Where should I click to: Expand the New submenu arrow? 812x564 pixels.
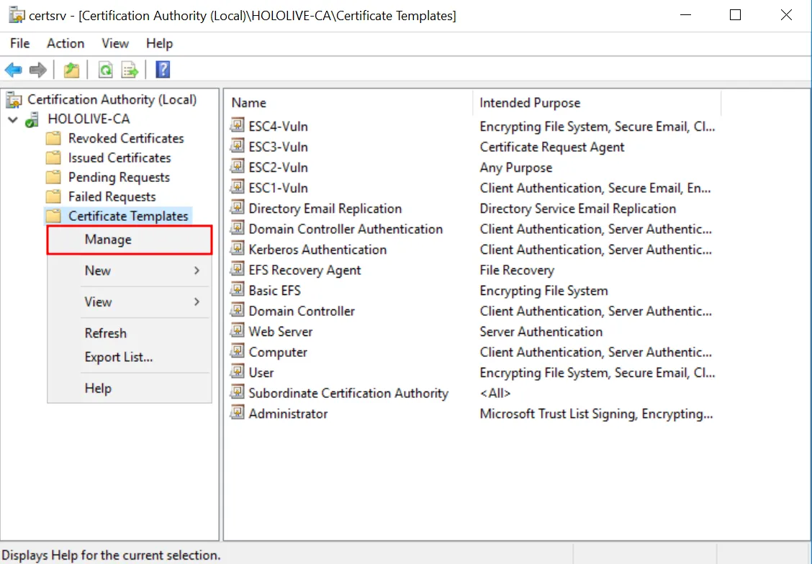tap(197, 270)
